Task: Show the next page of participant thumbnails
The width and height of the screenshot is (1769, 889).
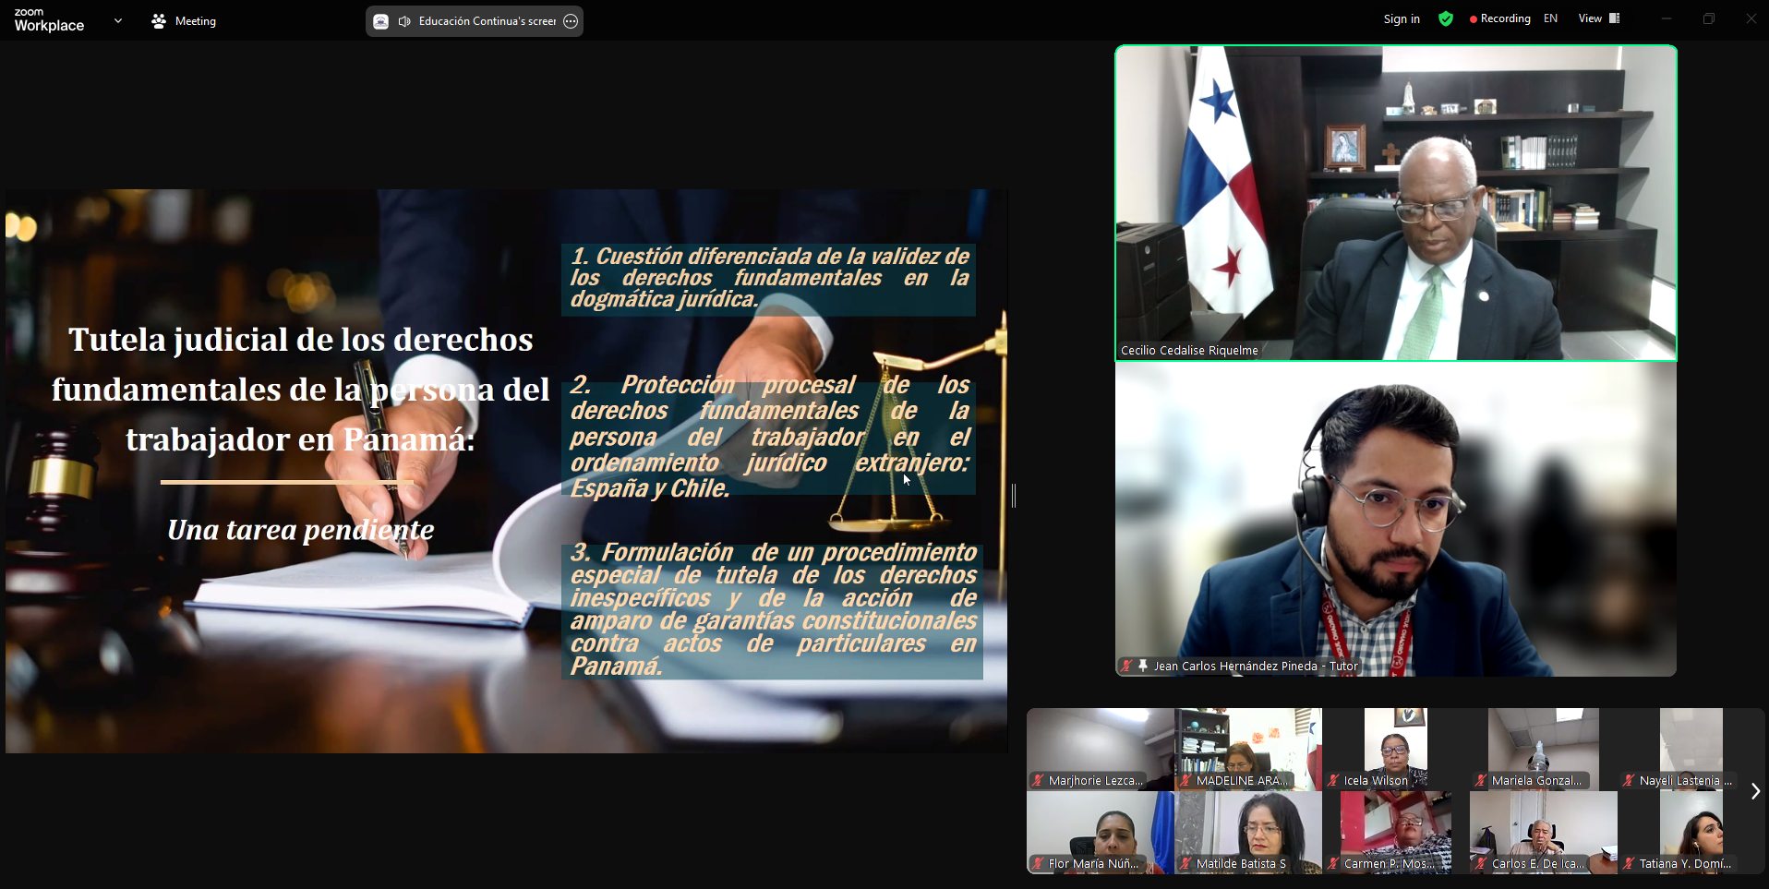Action: pos(1755,791)
